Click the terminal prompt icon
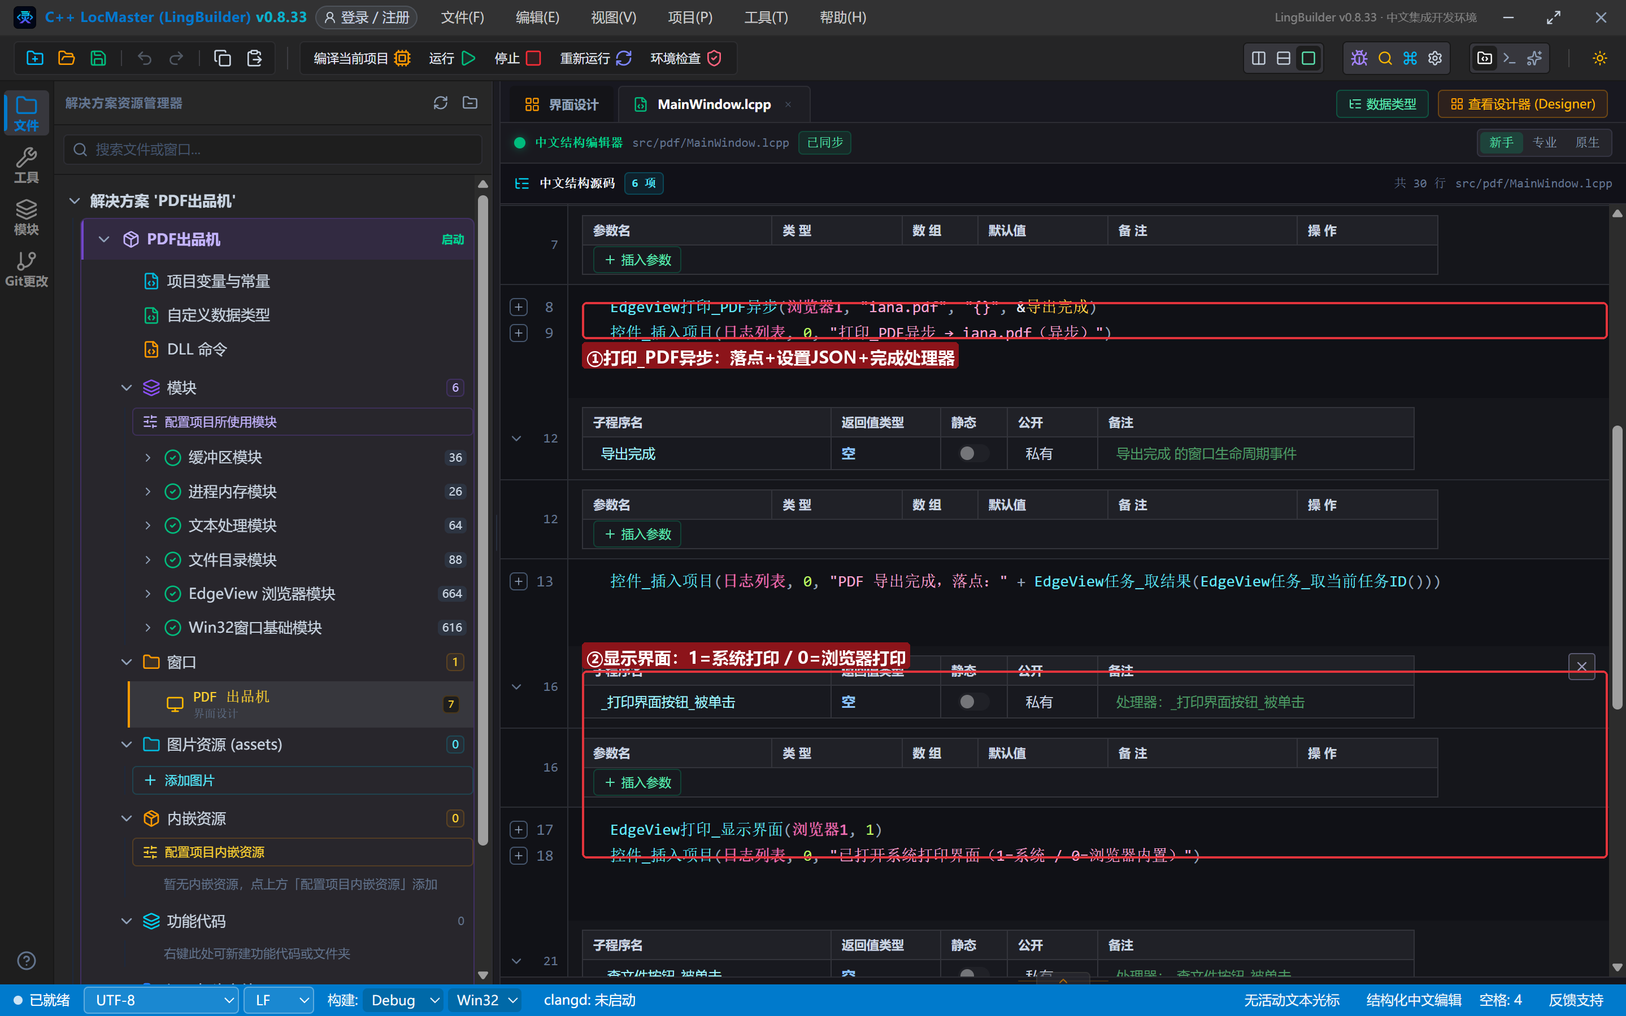This screenshot has height=1016, width=1626. pyautogui.click(x=1509, y=59)
